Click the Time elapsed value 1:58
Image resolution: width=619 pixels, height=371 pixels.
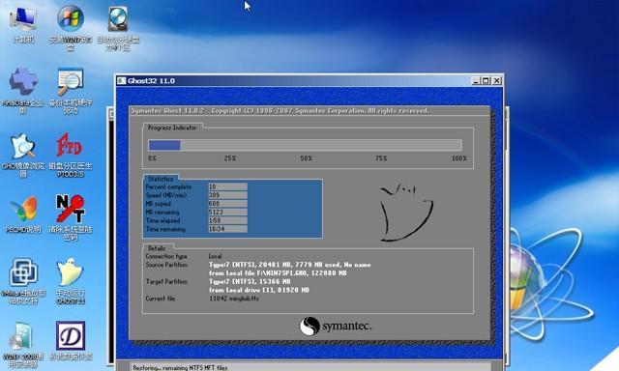[228, 220]
